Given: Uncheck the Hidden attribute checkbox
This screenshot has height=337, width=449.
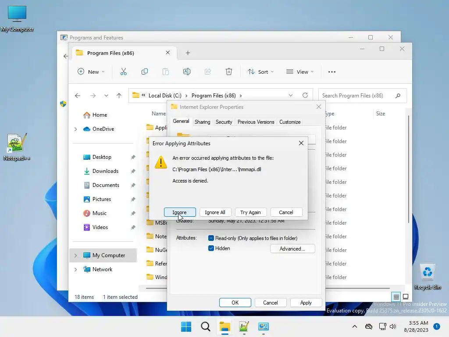Looking at the screenshot, I should [211, 248].
